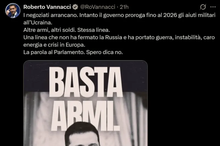Click the word ARMI. in the poster
The width and height of the screenshot is (220, 146).
[x=85, y=116]
